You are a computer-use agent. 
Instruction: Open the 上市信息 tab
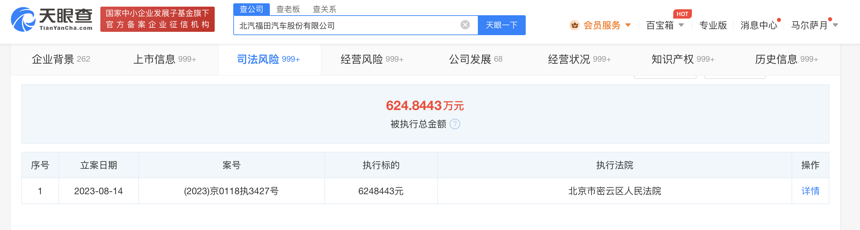164,59
